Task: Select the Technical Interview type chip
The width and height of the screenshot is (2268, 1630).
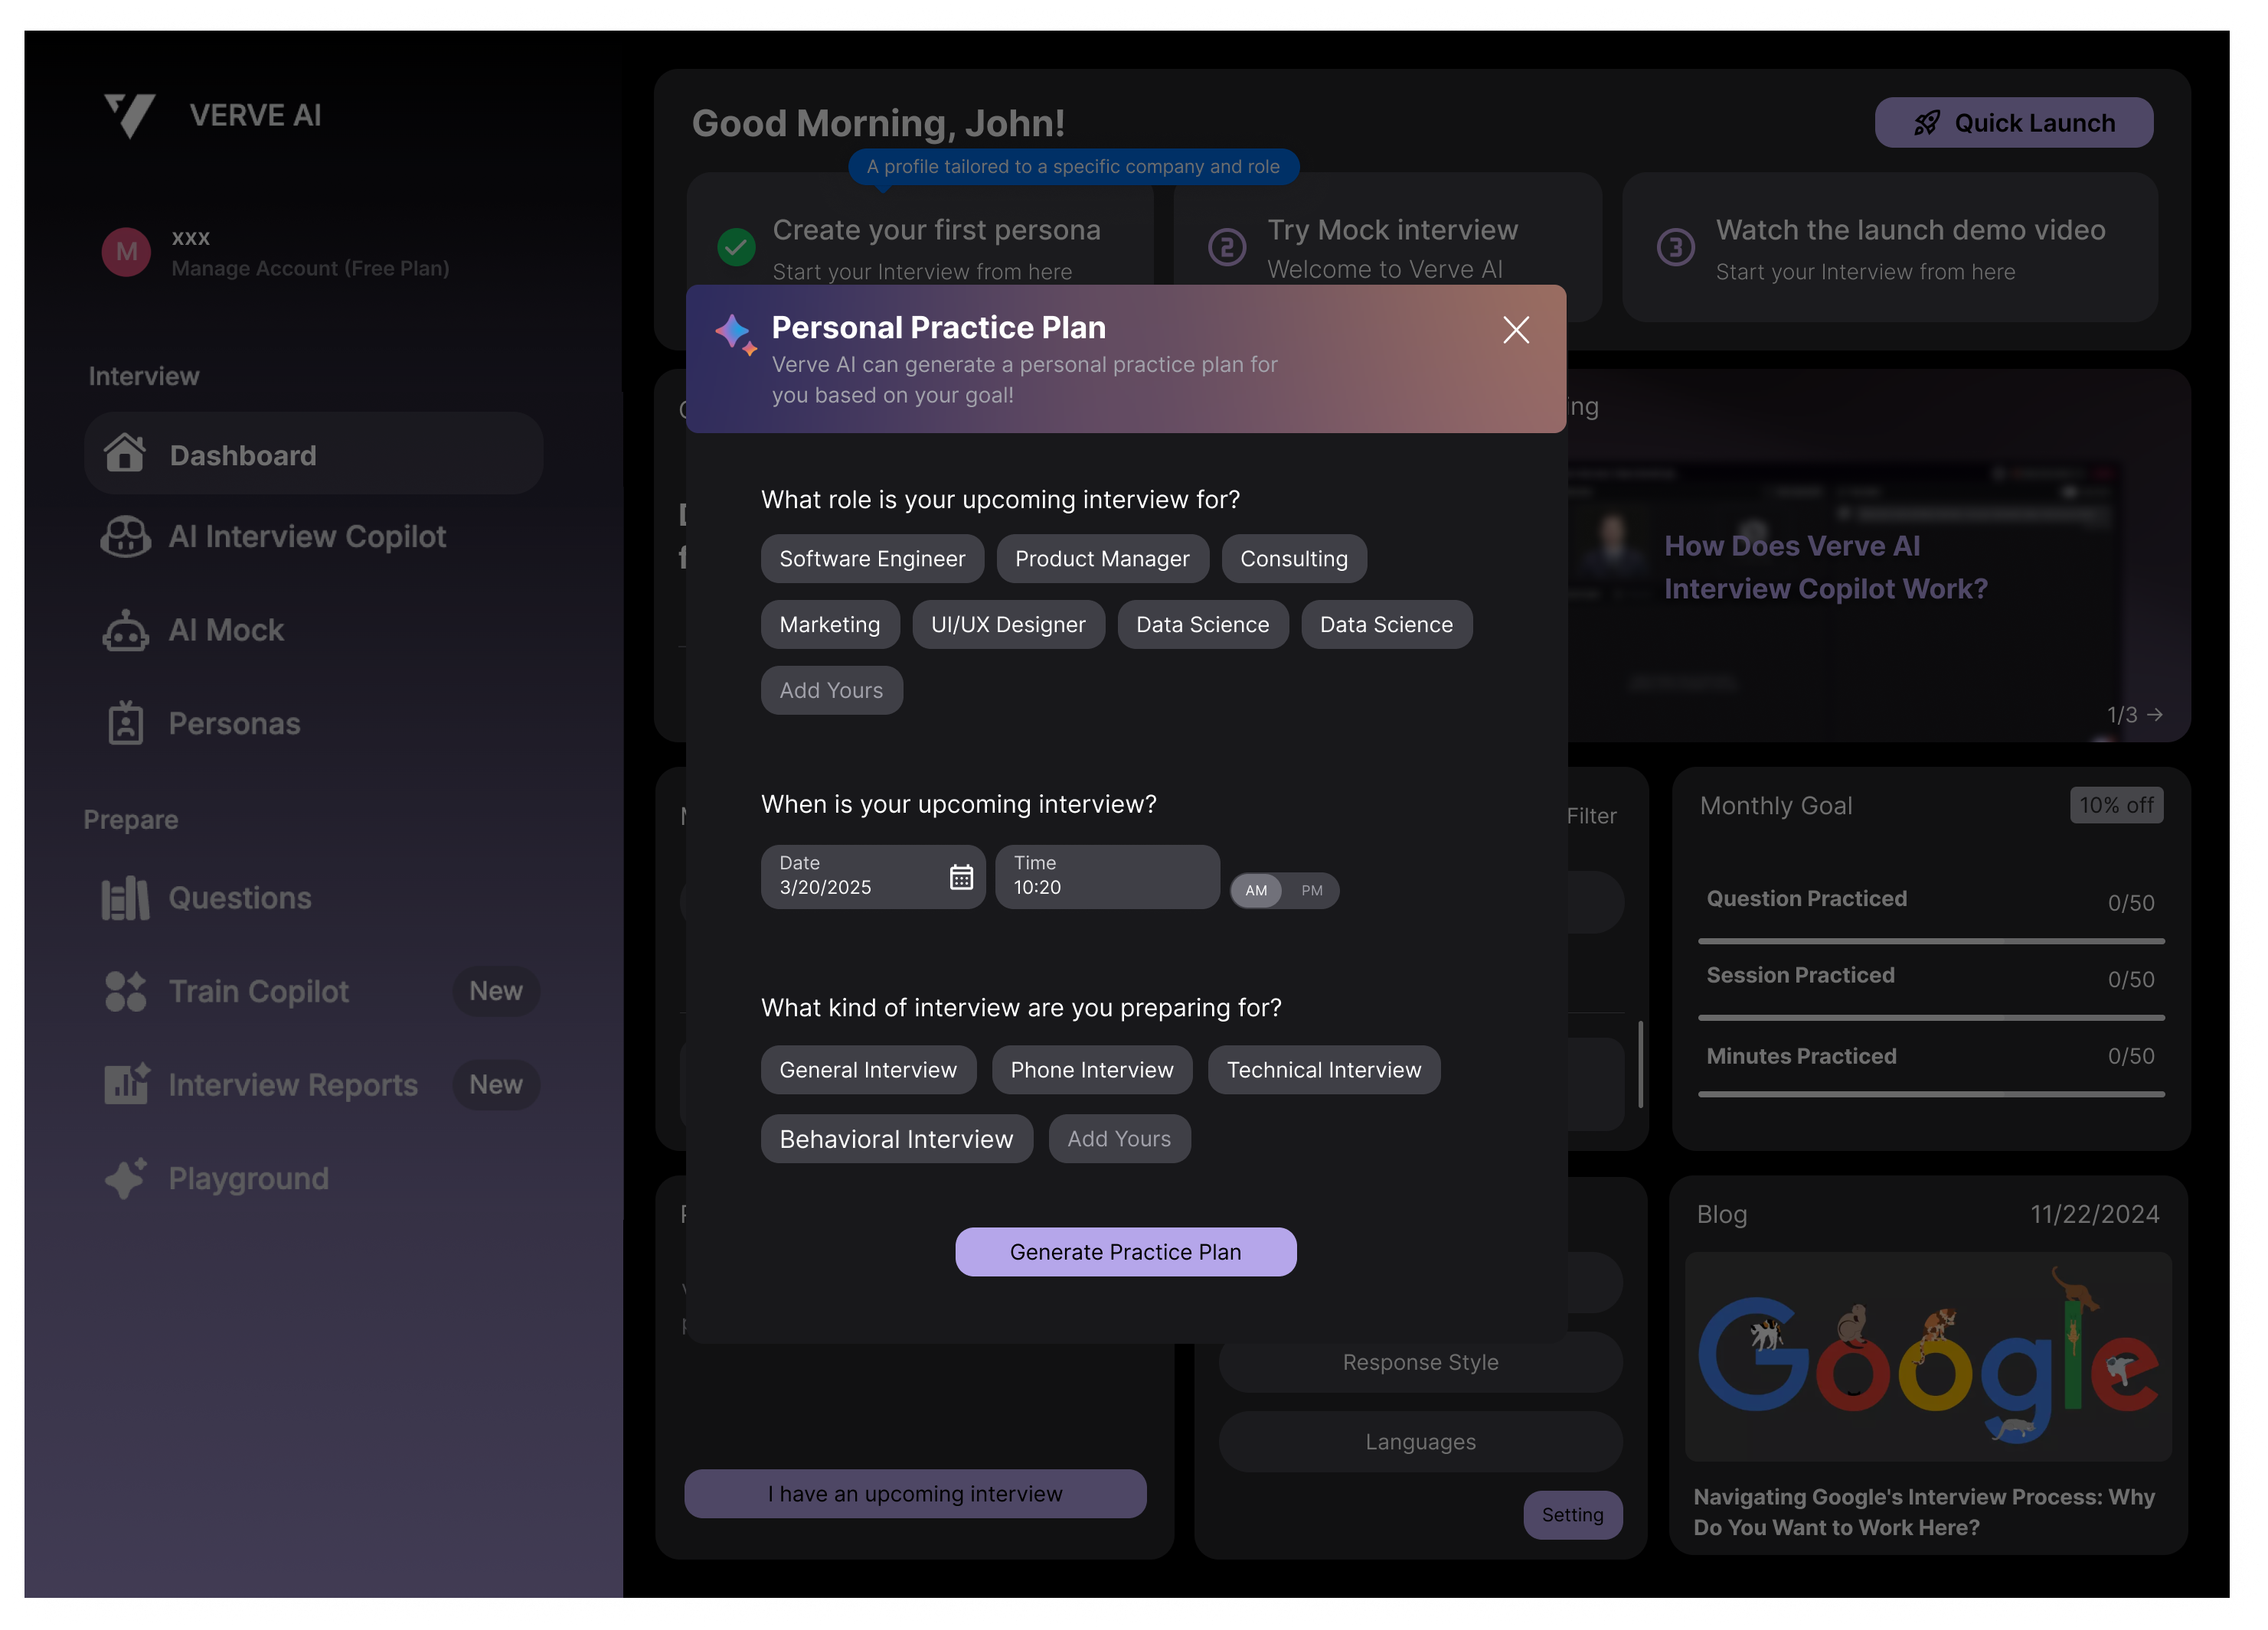Action: (x=1324, y=1071)
